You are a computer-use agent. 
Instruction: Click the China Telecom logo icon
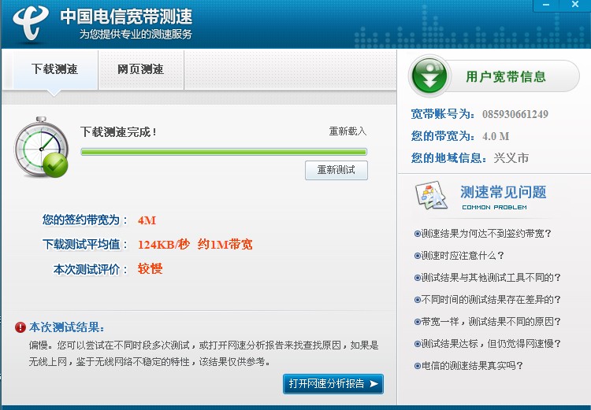click(31, 22)
